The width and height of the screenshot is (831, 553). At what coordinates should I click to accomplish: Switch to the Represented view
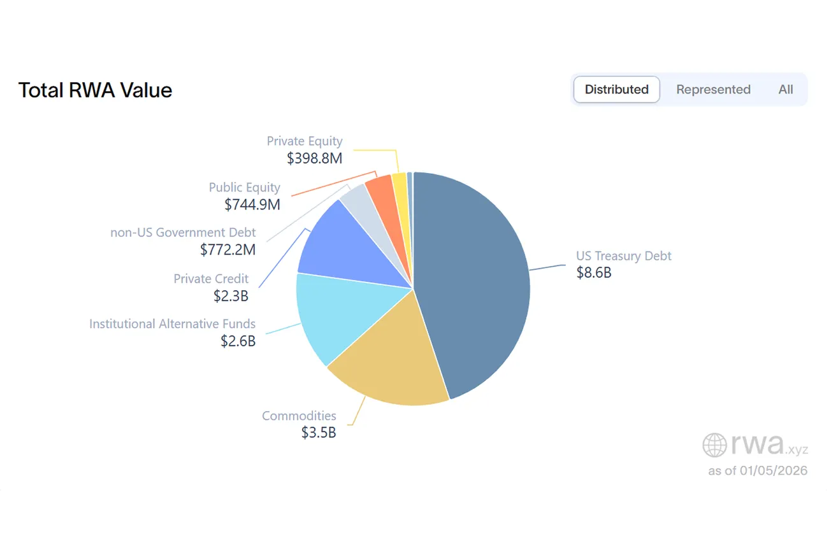[x=713, y=90]
